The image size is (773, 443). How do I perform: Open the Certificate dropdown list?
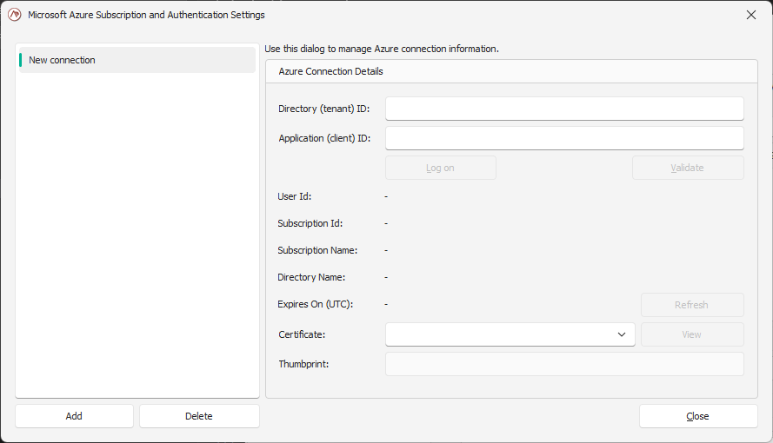click(x=510, y=334)
